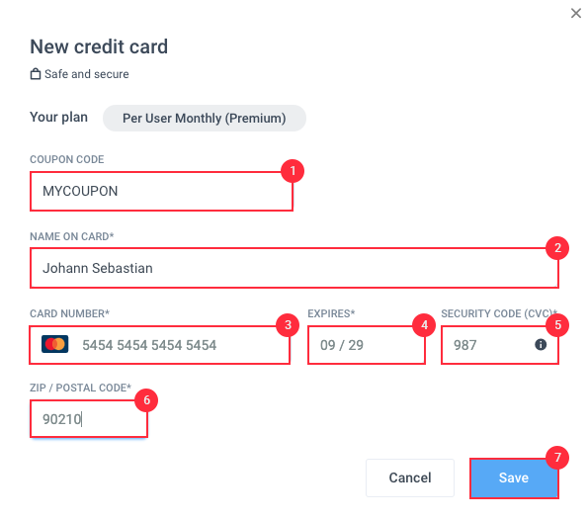Close the New credit card dialog
Screen dimensions: 588x520
point(575,13)
